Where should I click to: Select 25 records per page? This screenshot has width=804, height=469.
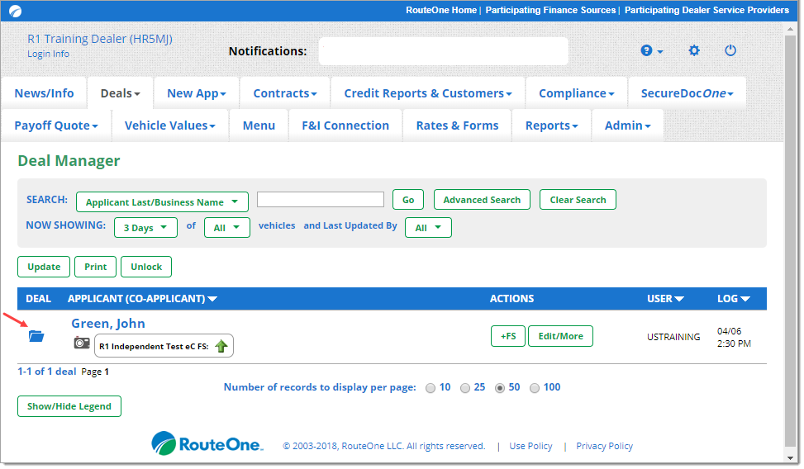tap(465, 388)
